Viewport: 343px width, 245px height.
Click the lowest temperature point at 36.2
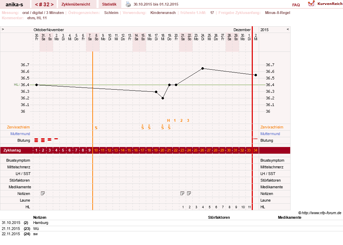[163, 98]
